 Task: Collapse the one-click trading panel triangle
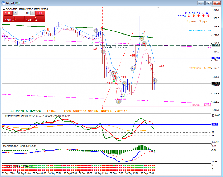pos(4,9)
